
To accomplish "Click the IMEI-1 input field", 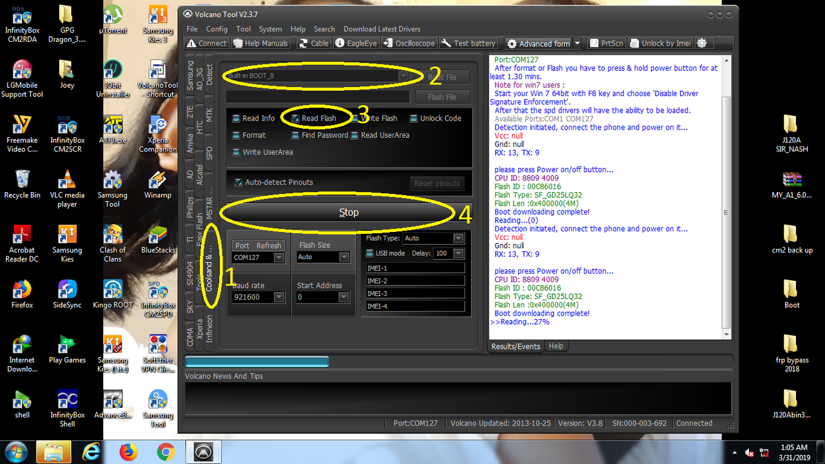I will [x=415, y=268].
